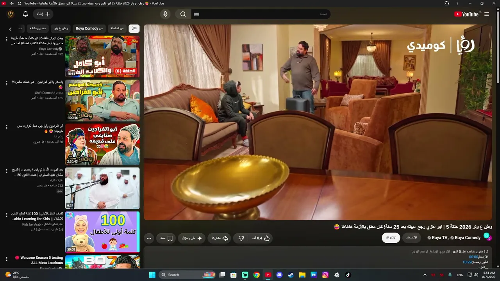Open options menu for وطن ع وتر حلقة 6

[7, 39]
